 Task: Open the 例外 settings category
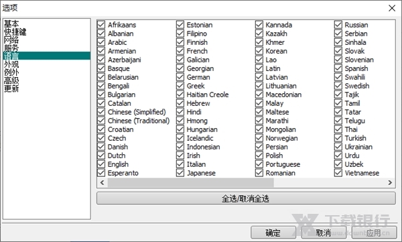(x=11, y=72)
